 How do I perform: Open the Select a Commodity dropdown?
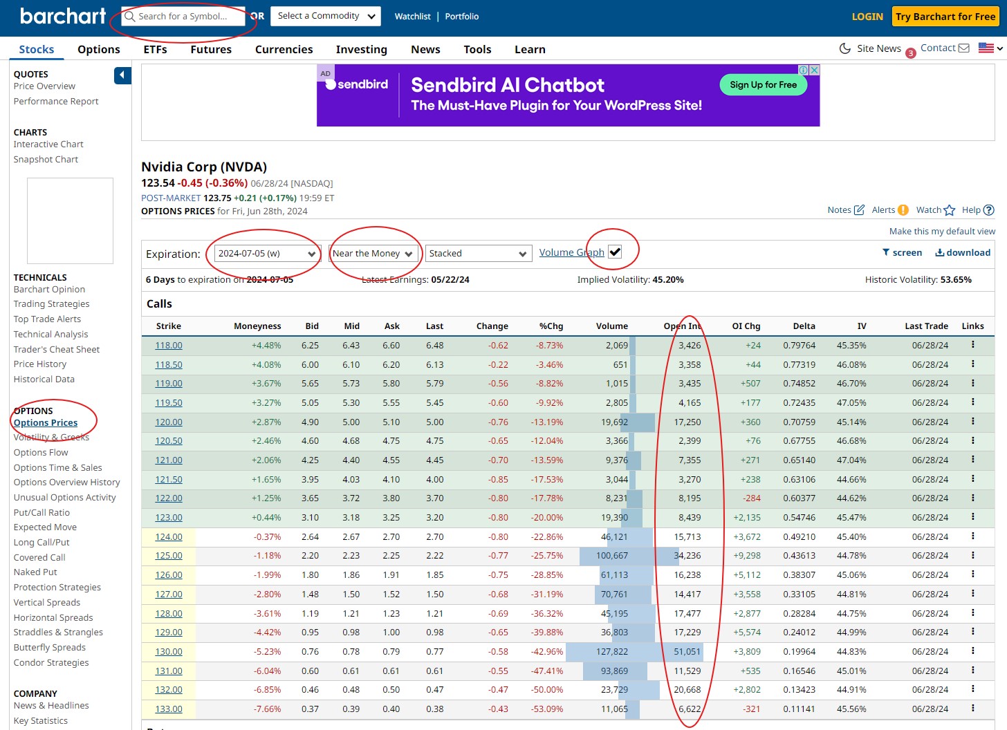[x=325, y=16]
